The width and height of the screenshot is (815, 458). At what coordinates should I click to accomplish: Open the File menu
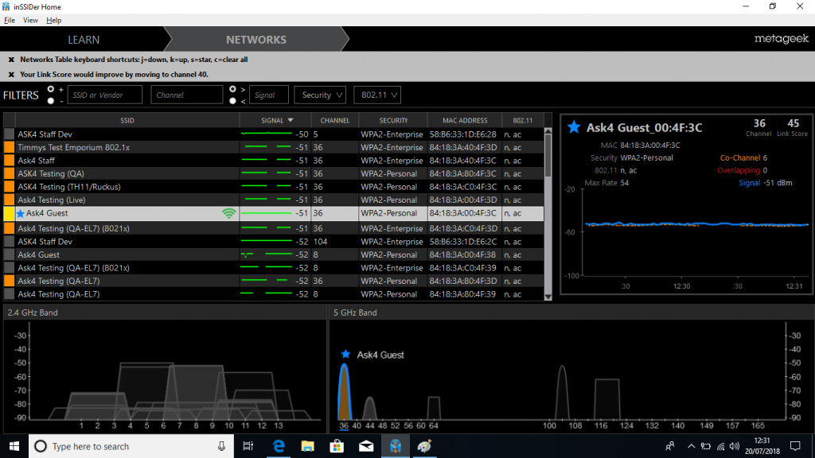coord(10,20)
